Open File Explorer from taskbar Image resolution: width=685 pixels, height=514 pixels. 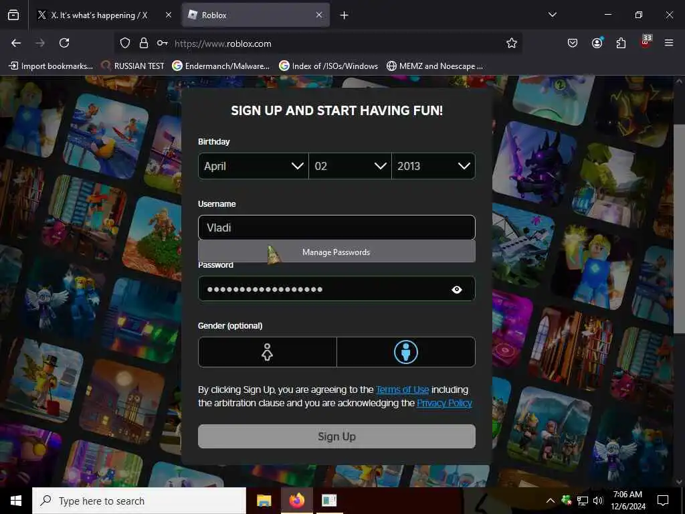coord(264,501)
